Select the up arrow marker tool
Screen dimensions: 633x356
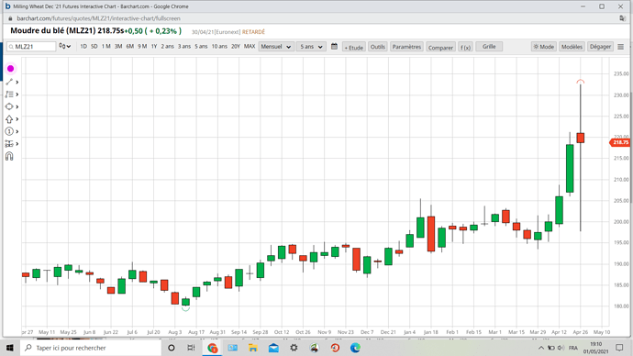pyautogui.click(x=9, y=119)
